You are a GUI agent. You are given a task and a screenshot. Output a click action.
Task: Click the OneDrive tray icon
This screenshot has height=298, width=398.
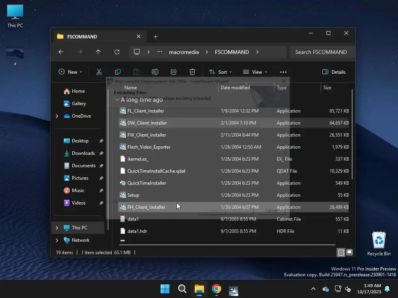coord(326,289)
